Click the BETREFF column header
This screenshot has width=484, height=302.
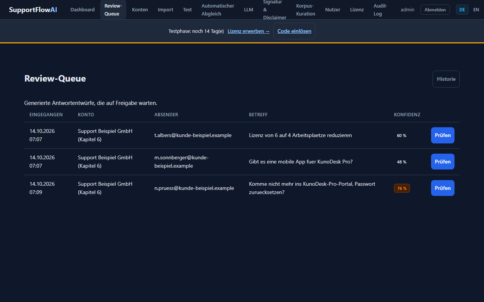click(258, 115)
